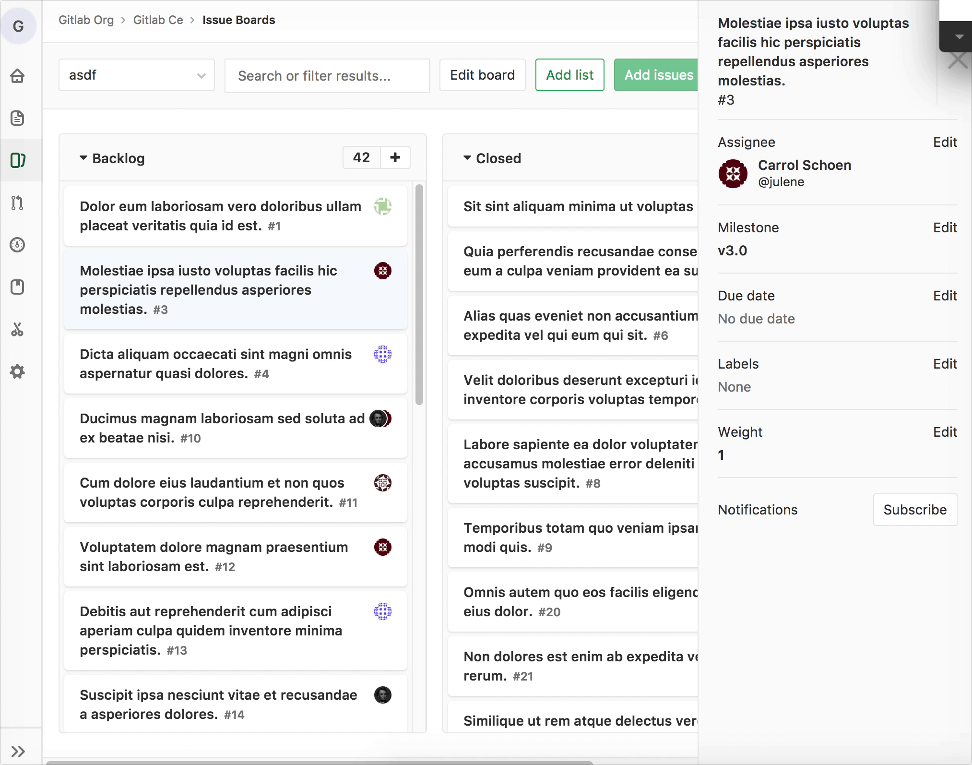Screen dimensions: 972x765
Task: Open the CI/CD pipelines icon in sidebar
Action: 18,245
